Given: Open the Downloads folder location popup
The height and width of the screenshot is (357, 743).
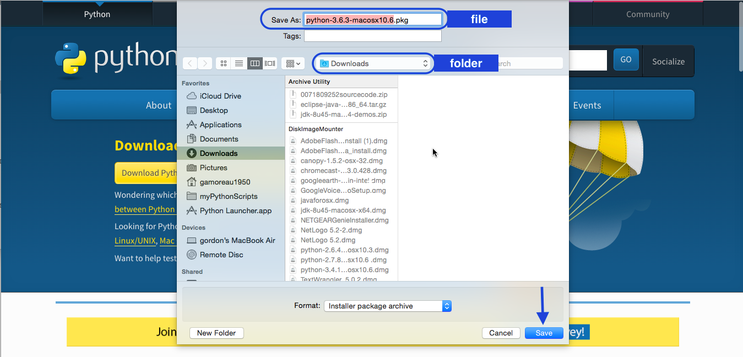Looking at the screenshot, I should coord(374,63).
